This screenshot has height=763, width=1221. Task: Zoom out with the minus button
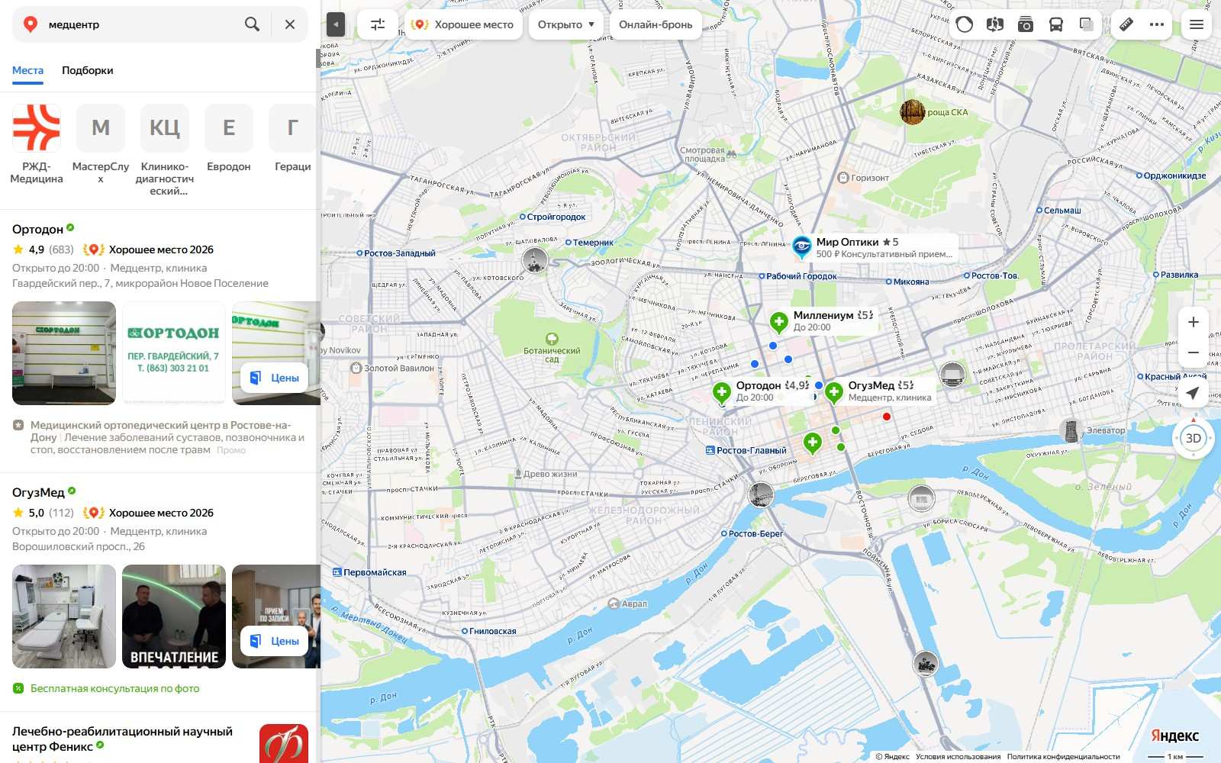click(x=1194, y=353)
